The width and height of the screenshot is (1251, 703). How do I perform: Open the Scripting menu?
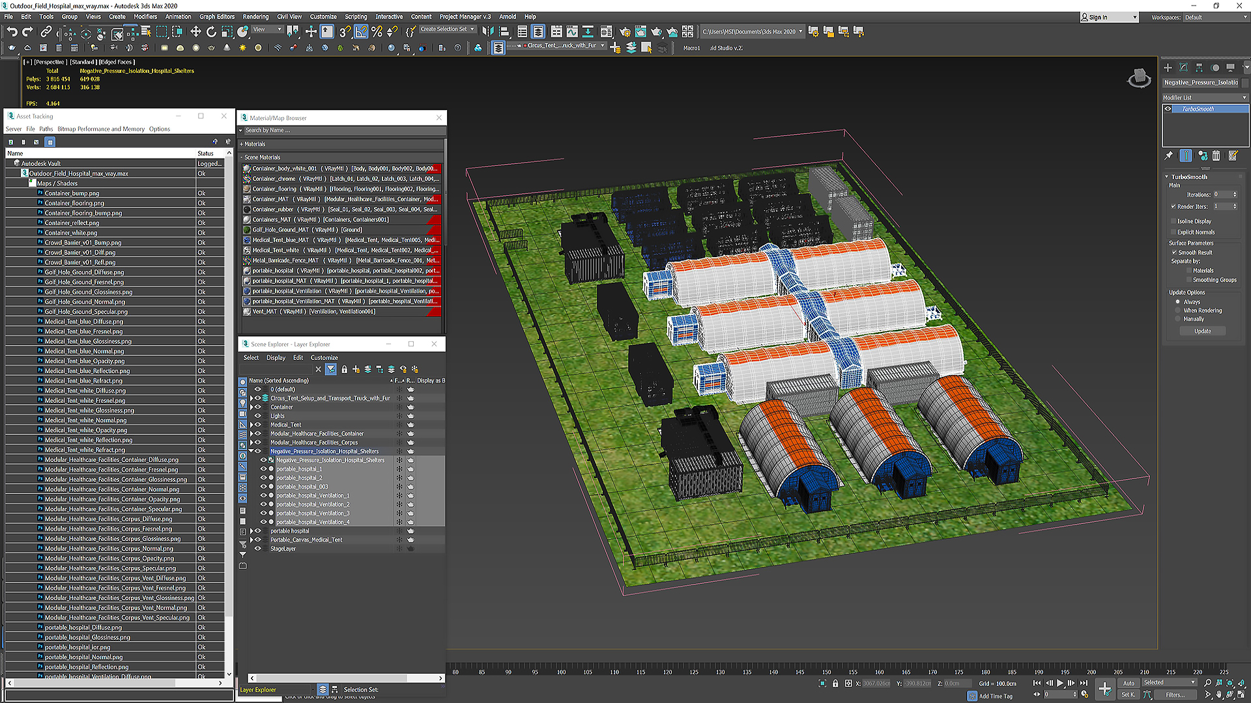(356, 17)
